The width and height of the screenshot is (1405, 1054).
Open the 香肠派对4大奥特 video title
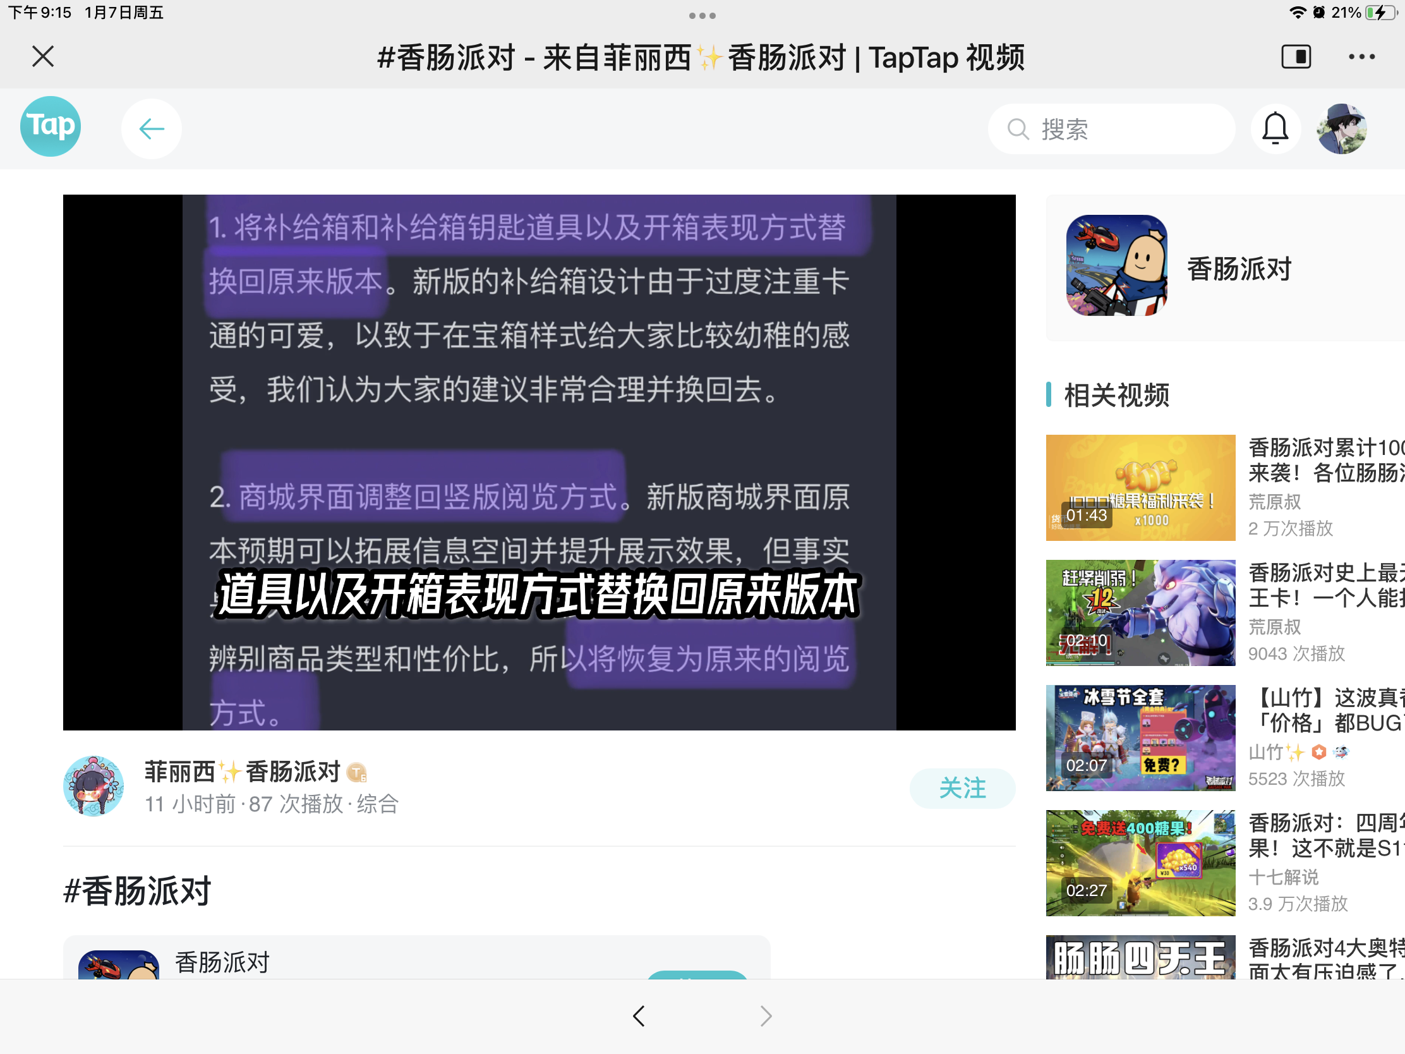pos(1326,959)
